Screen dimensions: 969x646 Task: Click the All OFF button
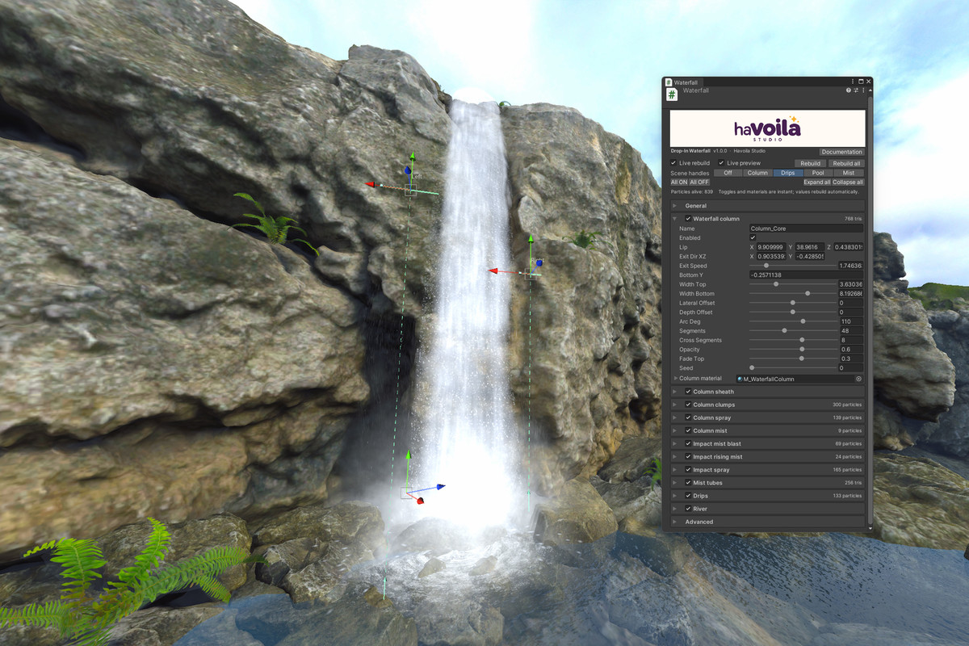[699, 182]
